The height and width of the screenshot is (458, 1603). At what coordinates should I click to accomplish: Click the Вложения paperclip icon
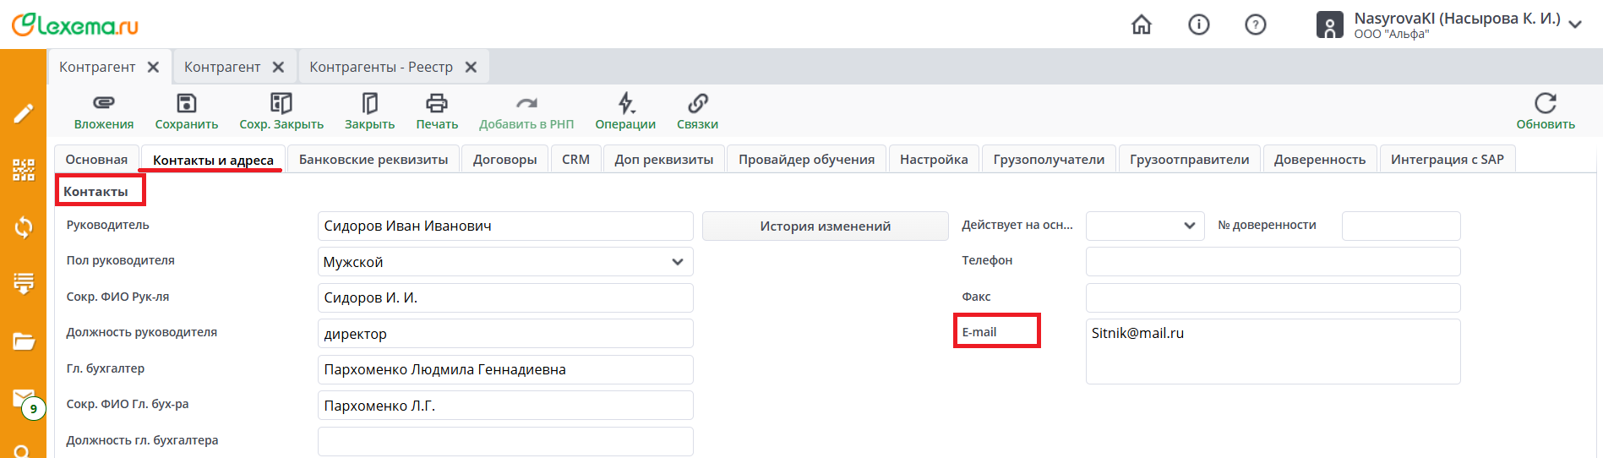[103, 104]
